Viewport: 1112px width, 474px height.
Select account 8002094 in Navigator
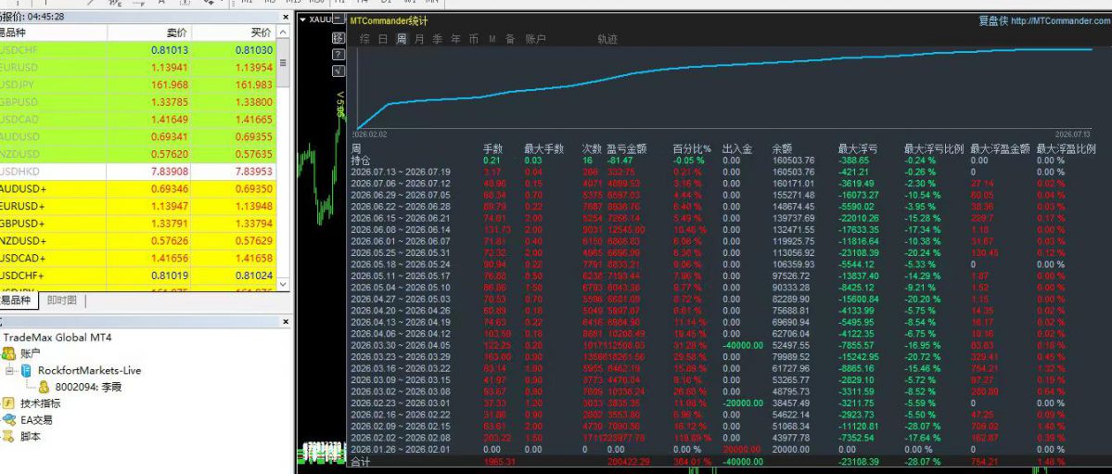coord(87,387)
